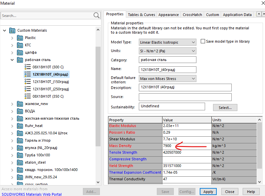Switch to the Tables & Curves tab
The image size is (265, 196).
pyautogui.click(x=141, y=15)
